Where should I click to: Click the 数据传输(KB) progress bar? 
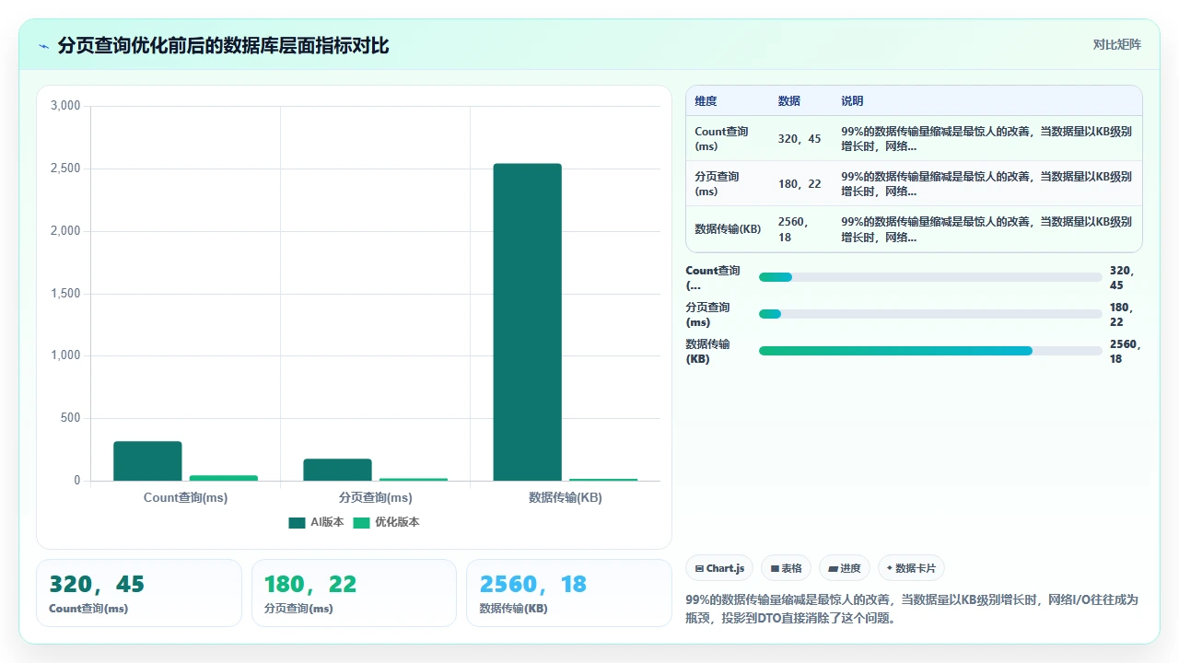pyautogui.click(x=930, y=351)
